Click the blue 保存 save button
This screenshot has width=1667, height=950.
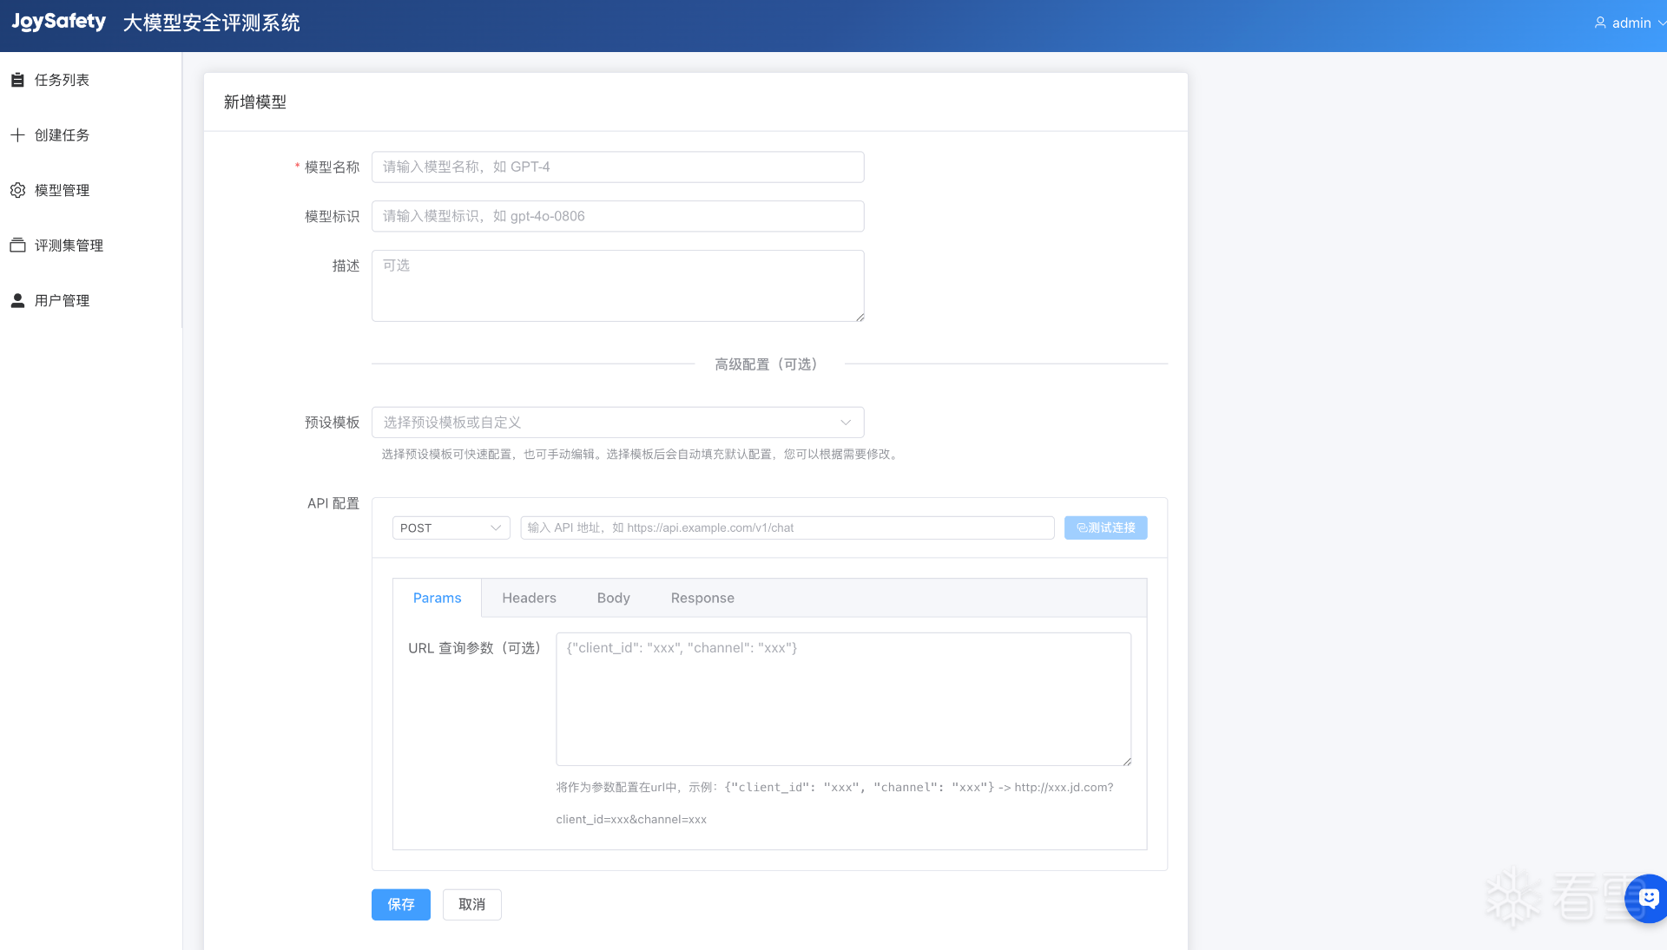click(x=400, y=904)
